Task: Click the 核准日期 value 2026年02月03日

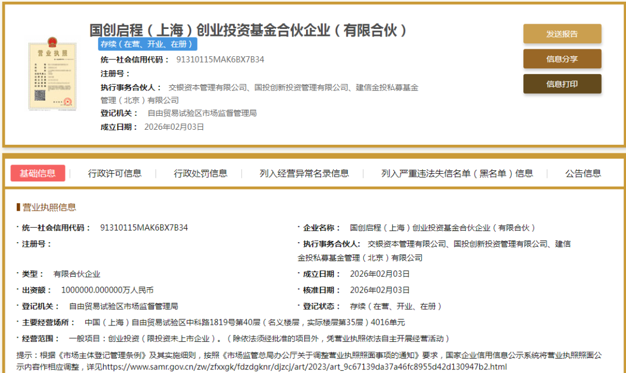Action: tap(380, 290)
